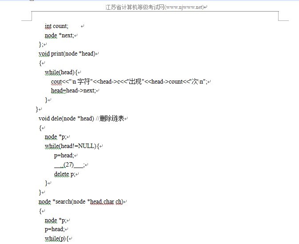Click the line 'int count;'
Viewport: 299px width, 244px height.
[x=56, y=26]
